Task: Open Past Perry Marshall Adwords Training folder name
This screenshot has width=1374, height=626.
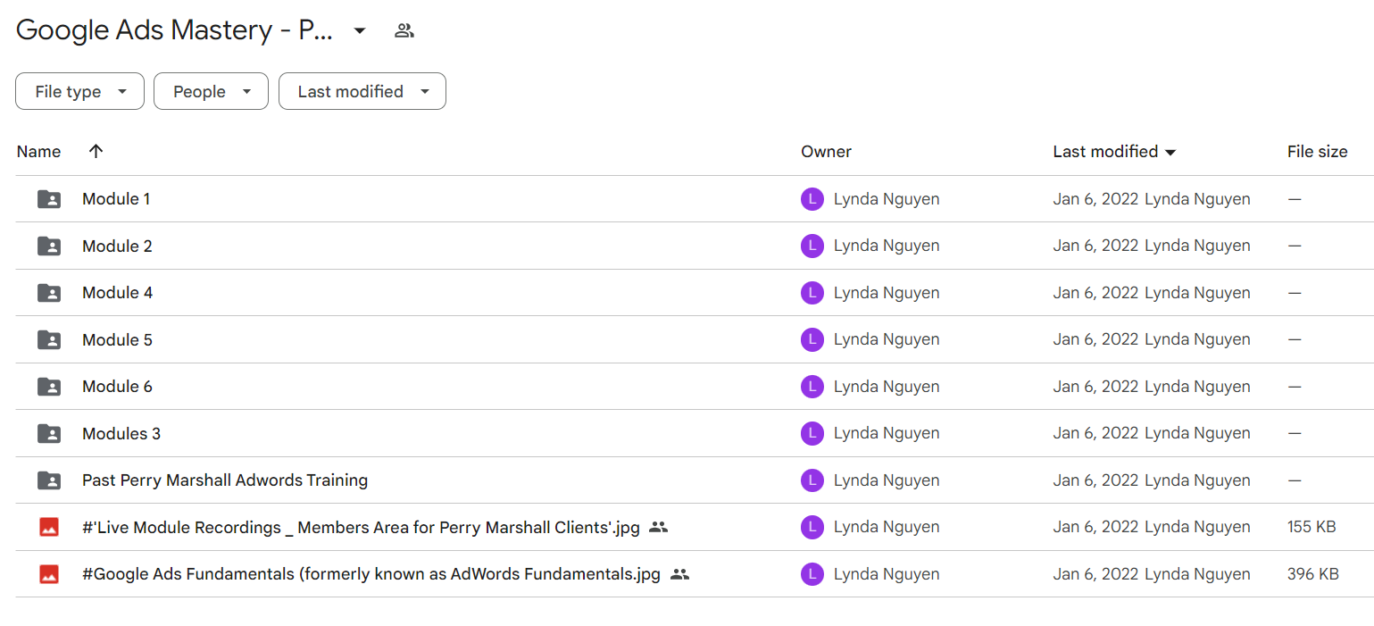Action: (225, 480)
